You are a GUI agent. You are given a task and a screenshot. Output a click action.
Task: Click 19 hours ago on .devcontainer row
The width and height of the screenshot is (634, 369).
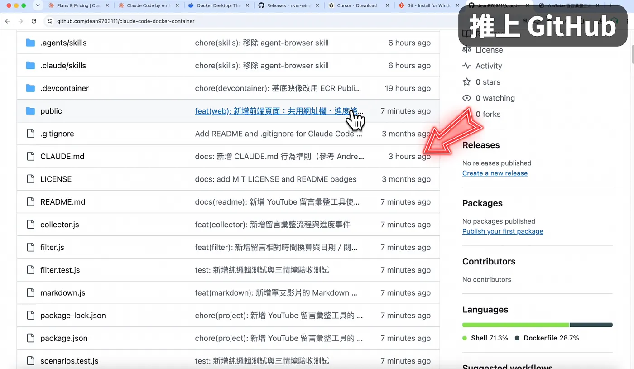[x=408, y=88]
